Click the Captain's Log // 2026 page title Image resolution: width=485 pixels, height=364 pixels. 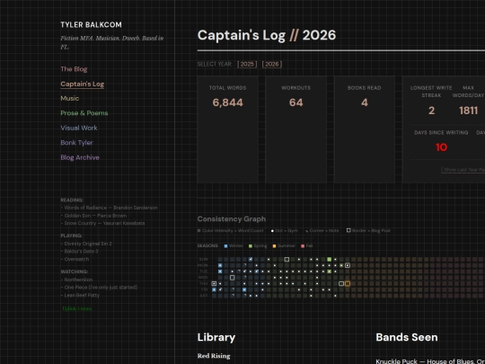point(267,35)
